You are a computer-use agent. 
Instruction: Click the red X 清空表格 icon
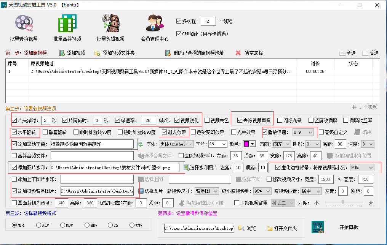(x=238, y=53)
